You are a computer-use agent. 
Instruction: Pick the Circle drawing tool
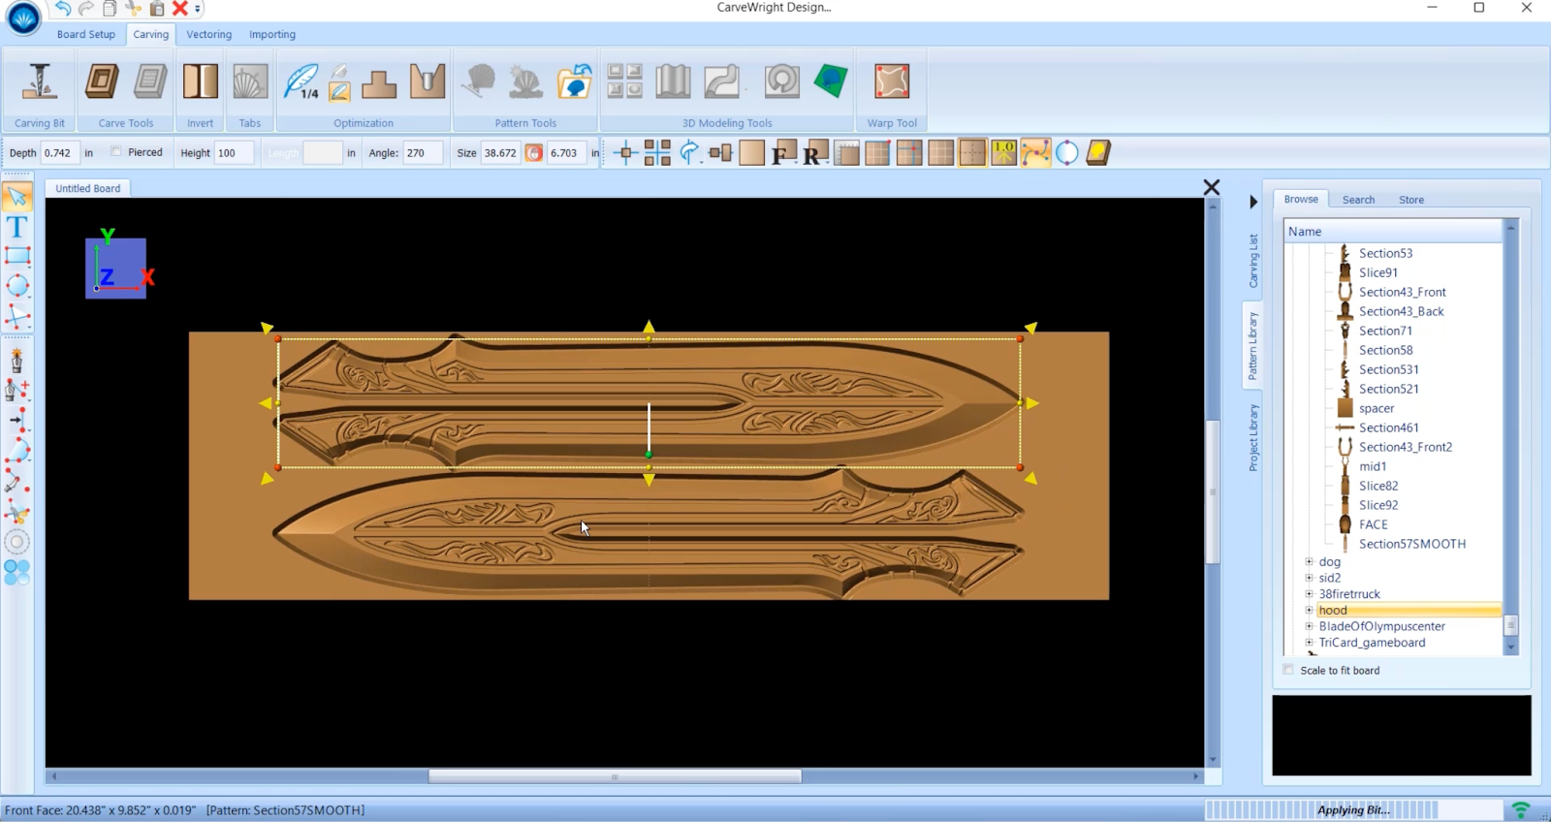coord(17,285)
